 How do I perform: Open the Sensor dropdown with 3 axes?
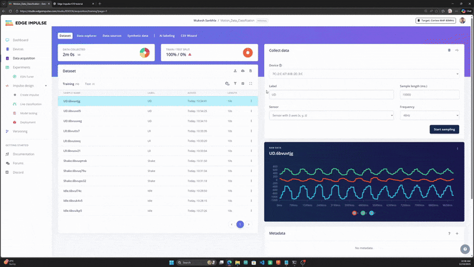pyautogui.click(x=331, y=115)
